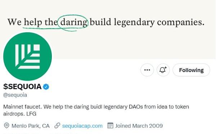The height and width of the screenshot is (134, 216).
Task: Click the Mainnet faucet bio text
Action: pyautogui.click(x=22, y=107)
